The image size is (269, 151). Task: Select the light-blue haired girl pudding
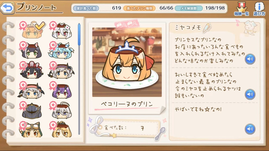61,51
